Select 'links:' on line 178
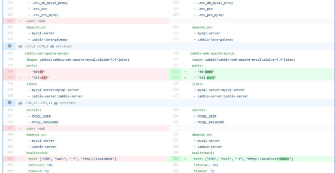Viewport: 335px width, 173px height. [x=32, y=84]
